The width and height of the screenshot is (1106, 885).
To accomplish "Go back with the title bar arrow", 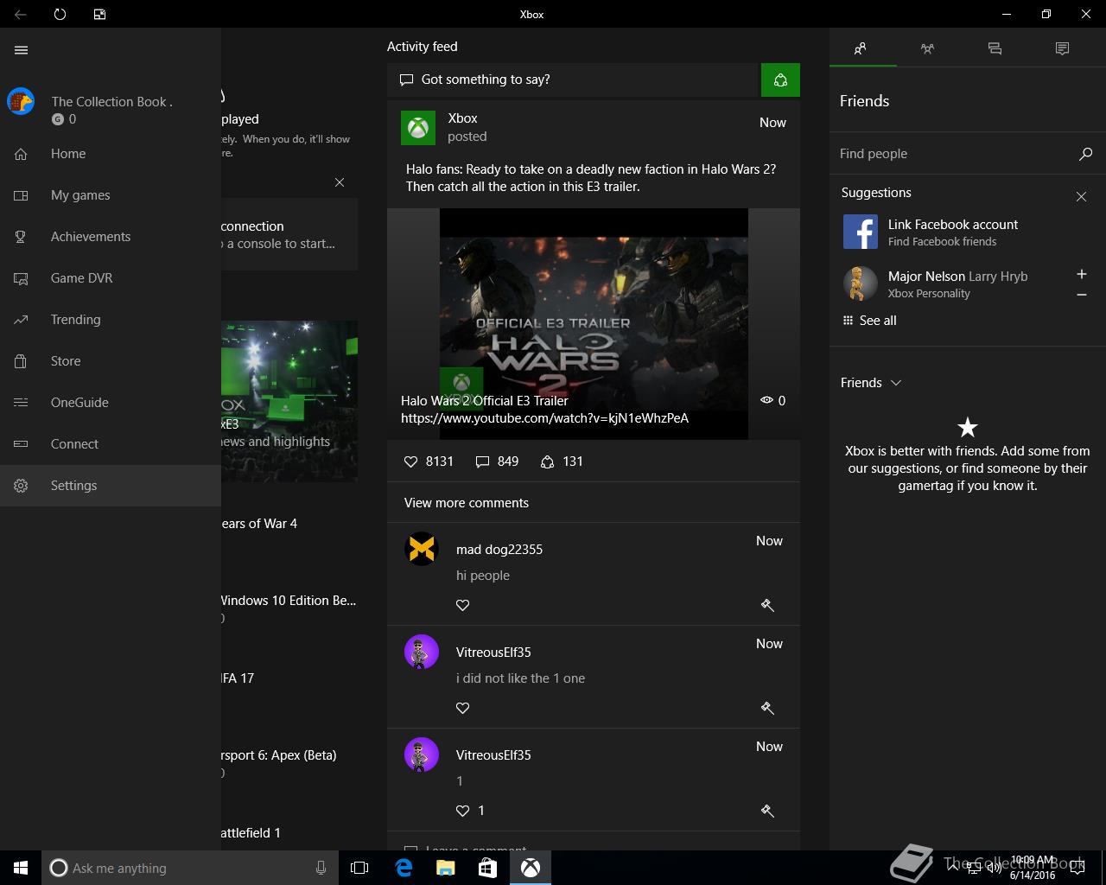I will 20,14.
